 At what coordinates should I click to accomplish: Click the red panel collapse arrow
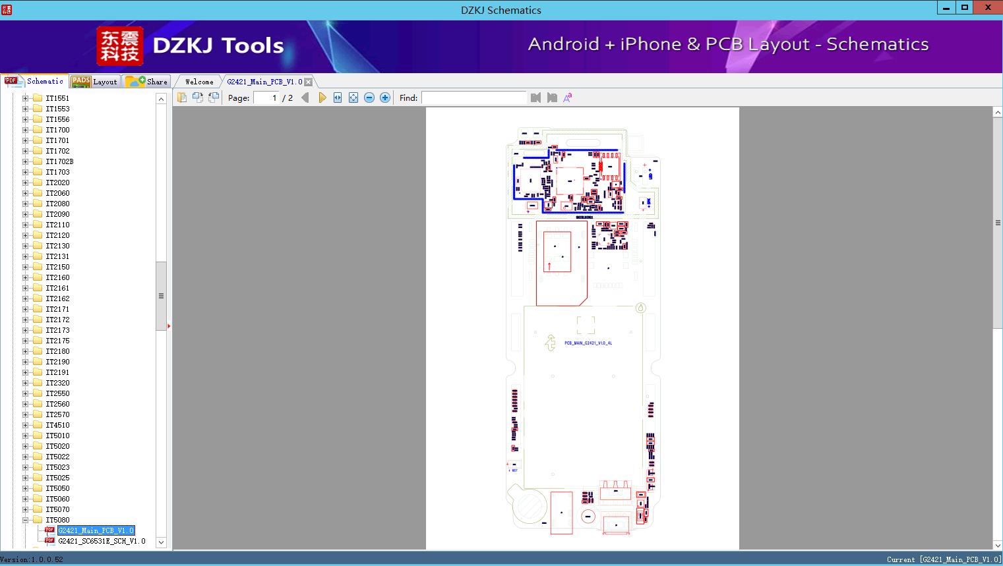pyautogui.click(x=169, y=325)
